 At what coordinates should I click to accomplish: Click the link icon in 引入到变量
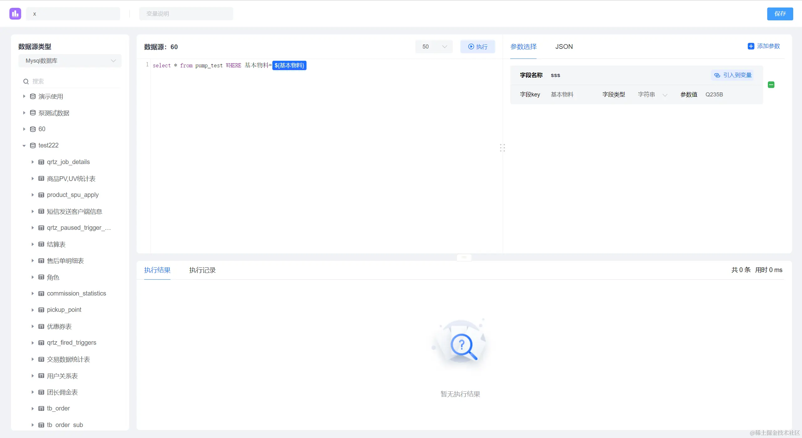(717, 75)
